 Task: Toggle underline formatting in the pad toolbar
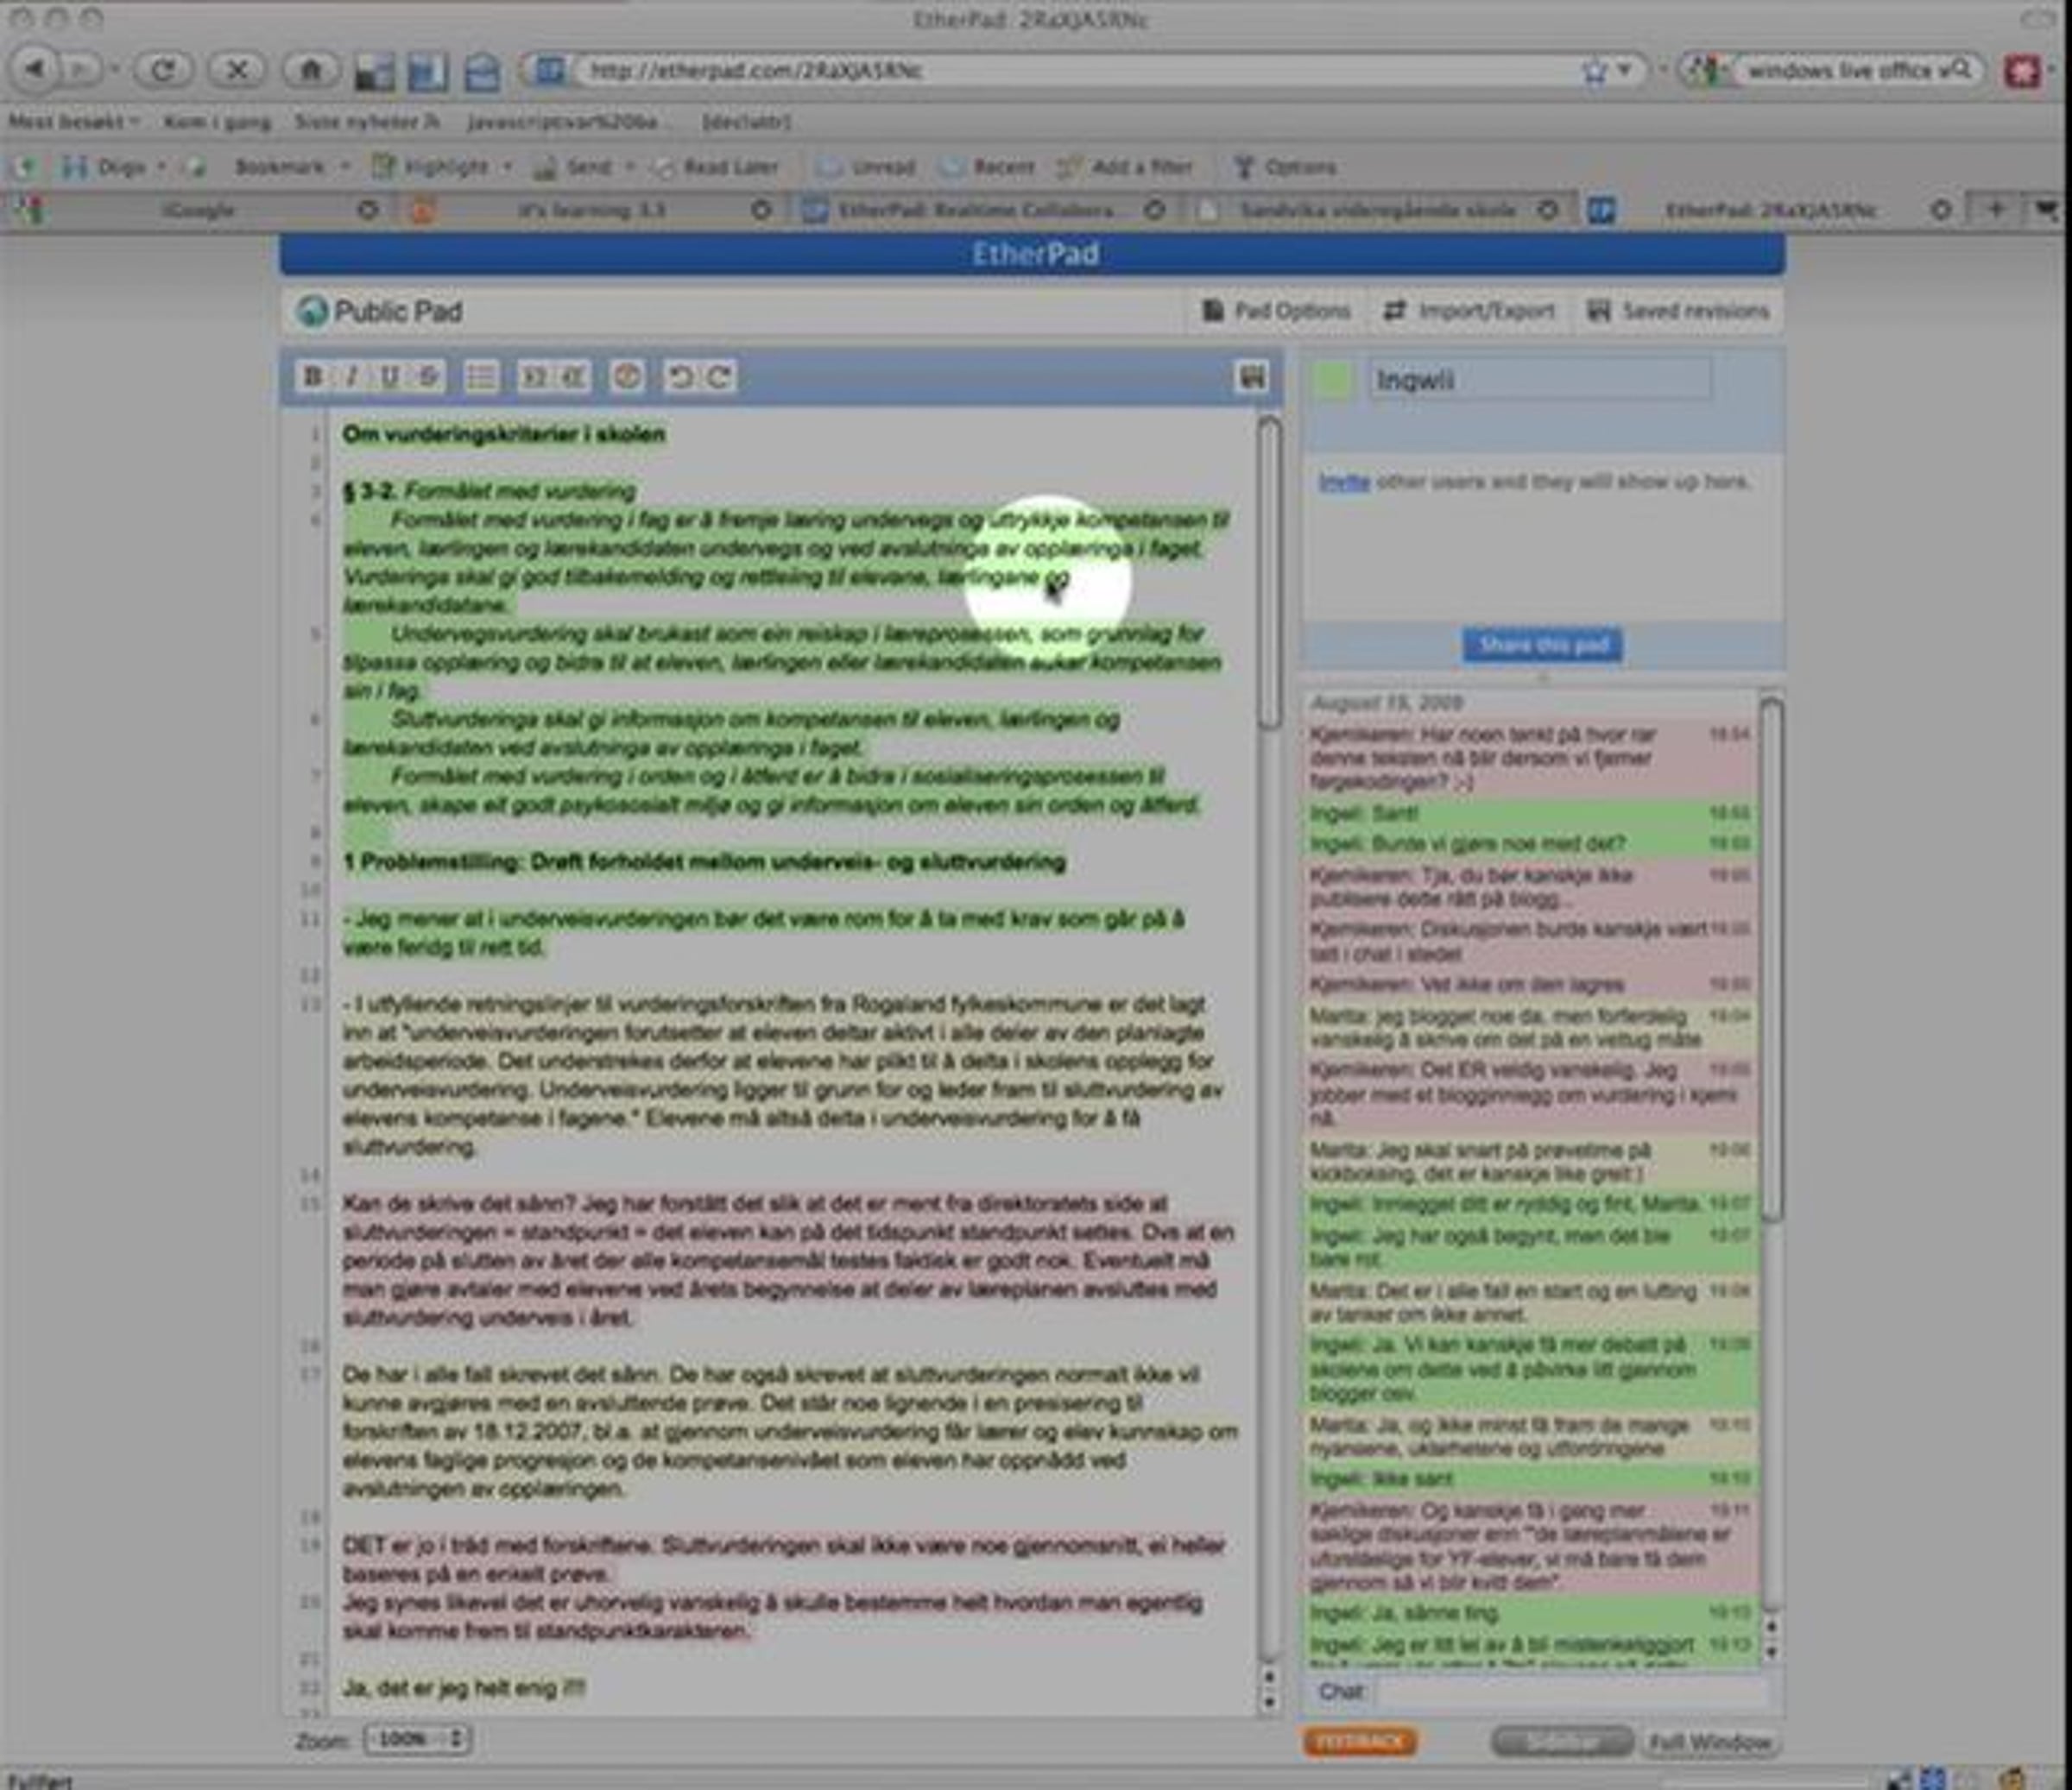[x=390, y=377]
